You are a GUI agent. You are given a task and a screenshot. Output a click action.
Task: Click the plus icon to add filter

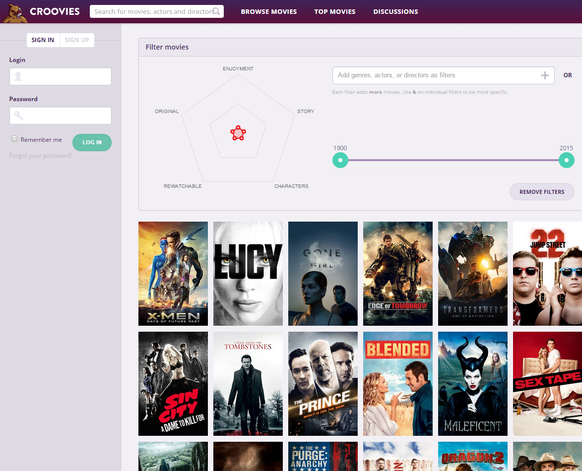coord(544,75)
